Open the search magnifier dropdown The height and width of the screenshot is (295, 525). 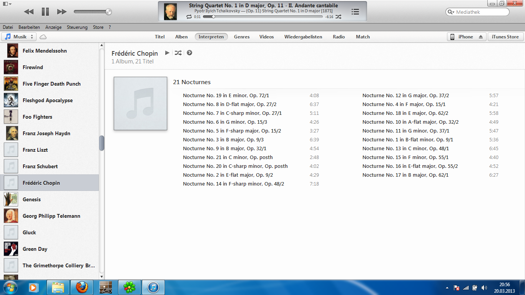451,12
